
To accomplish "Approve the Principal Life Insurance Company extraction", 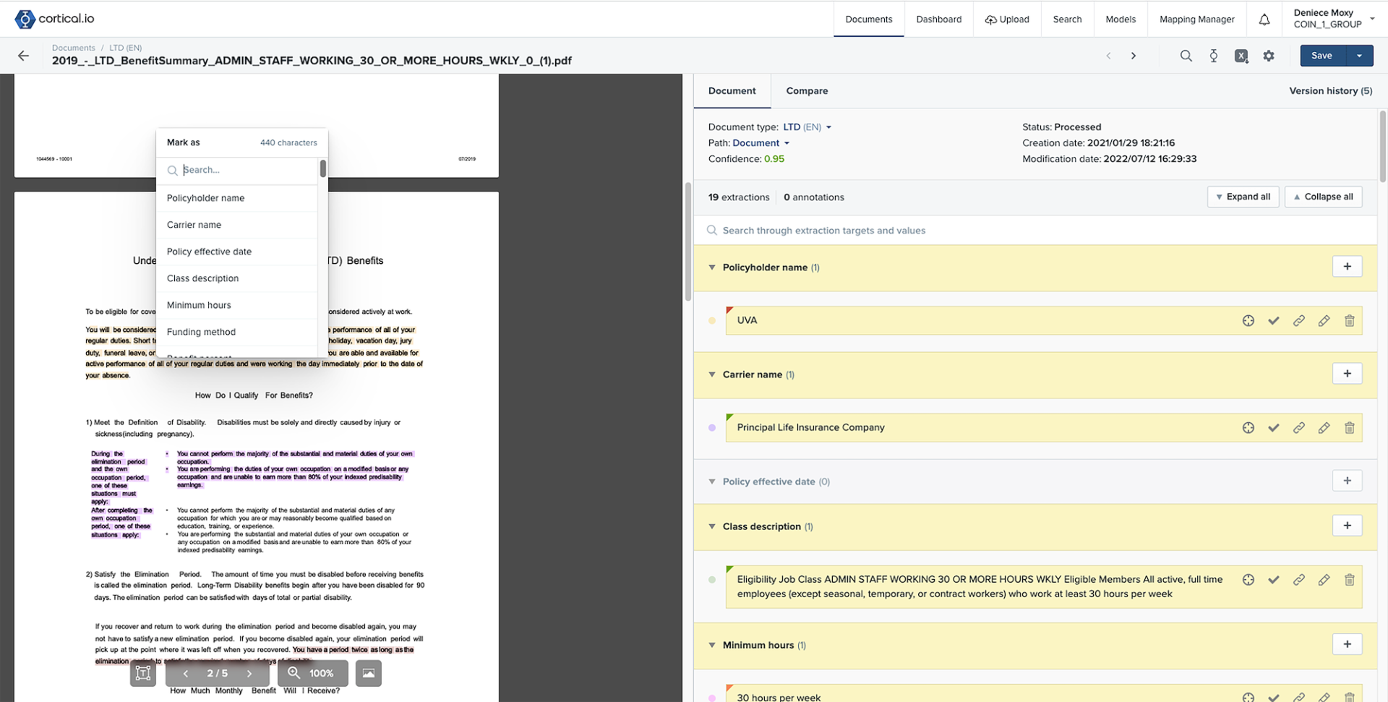I will [x=1274, y=427].
